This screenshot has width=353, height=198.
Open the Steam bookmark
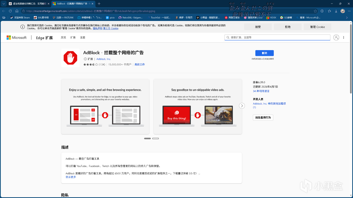(x=20, y=18)
